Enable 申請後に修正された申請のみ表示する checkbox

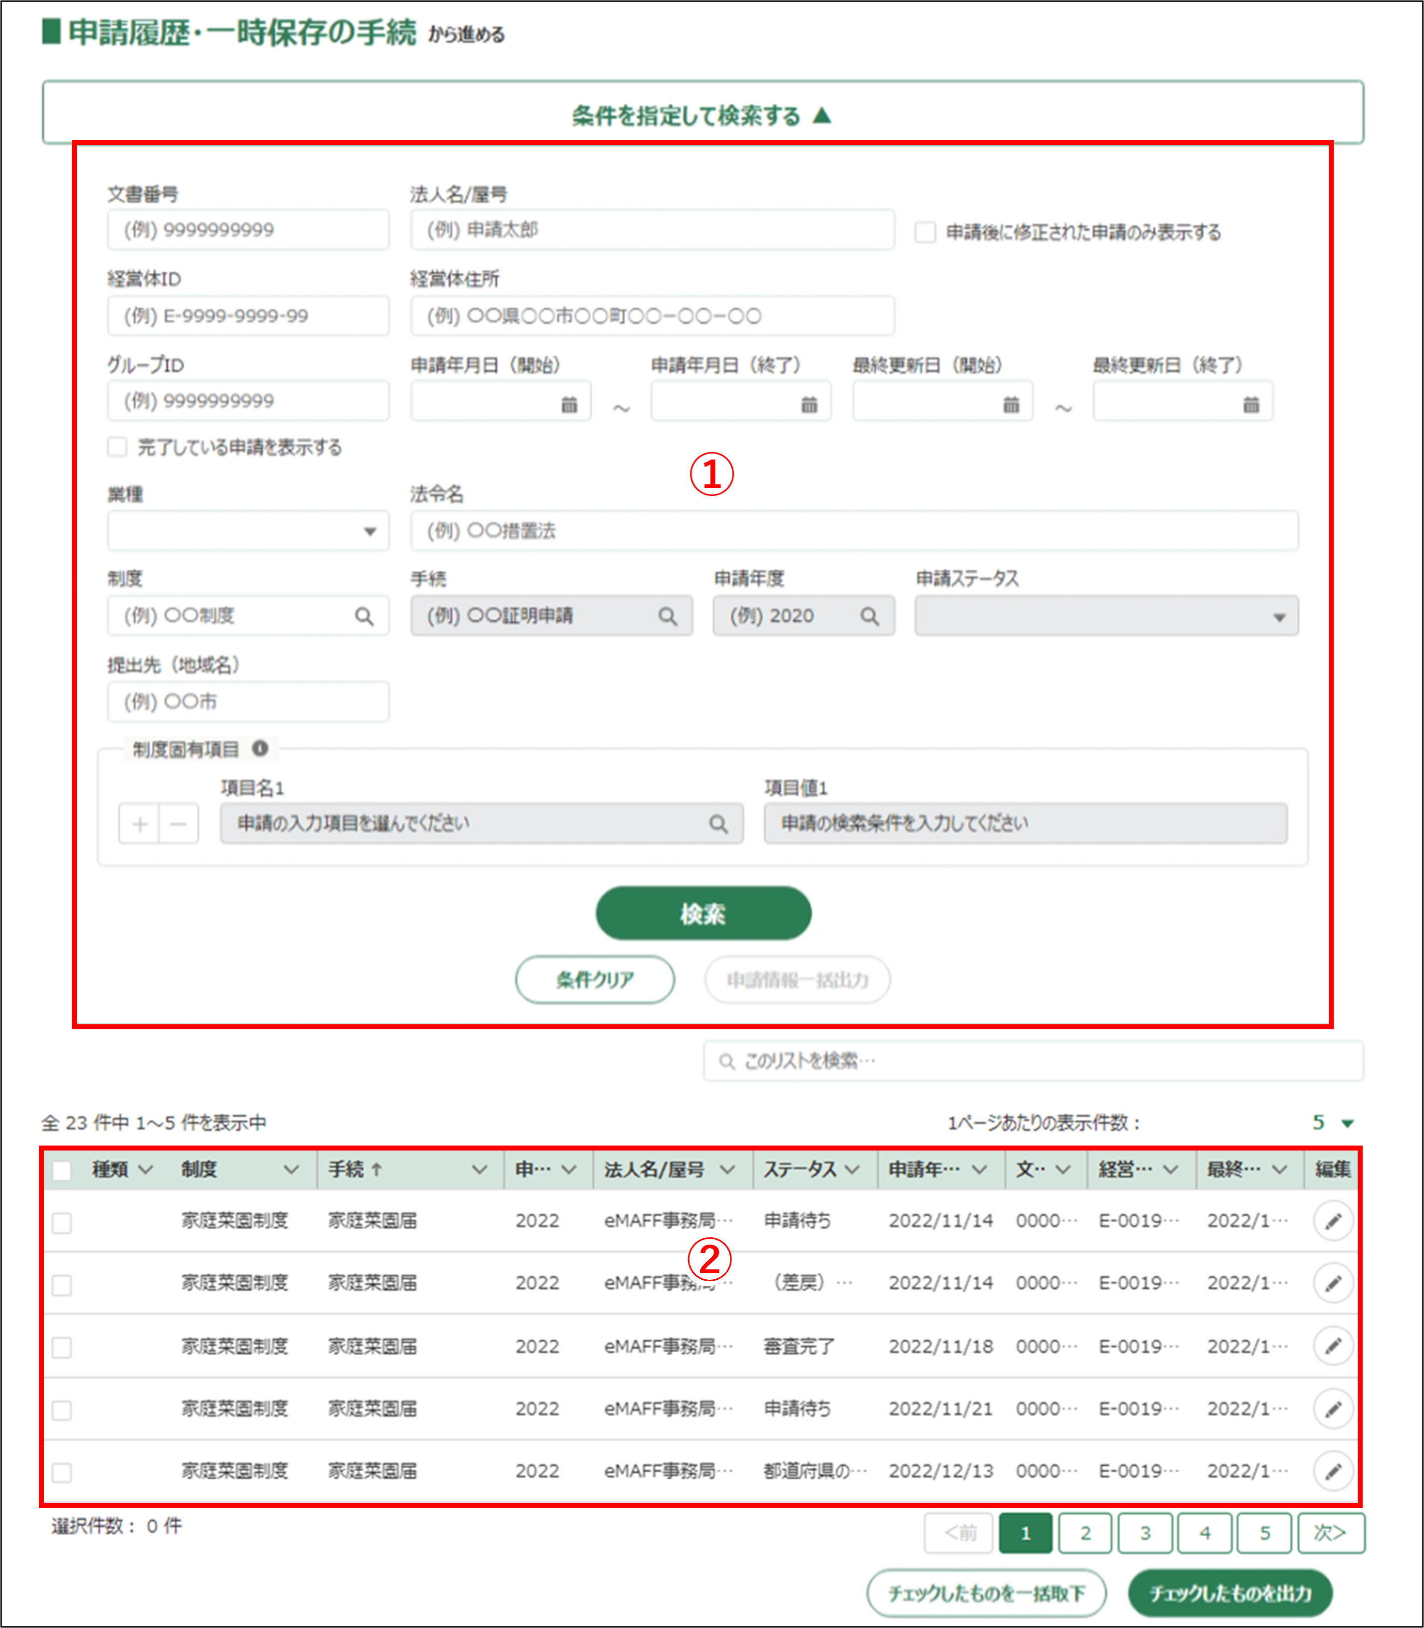[x=925, y=232]
